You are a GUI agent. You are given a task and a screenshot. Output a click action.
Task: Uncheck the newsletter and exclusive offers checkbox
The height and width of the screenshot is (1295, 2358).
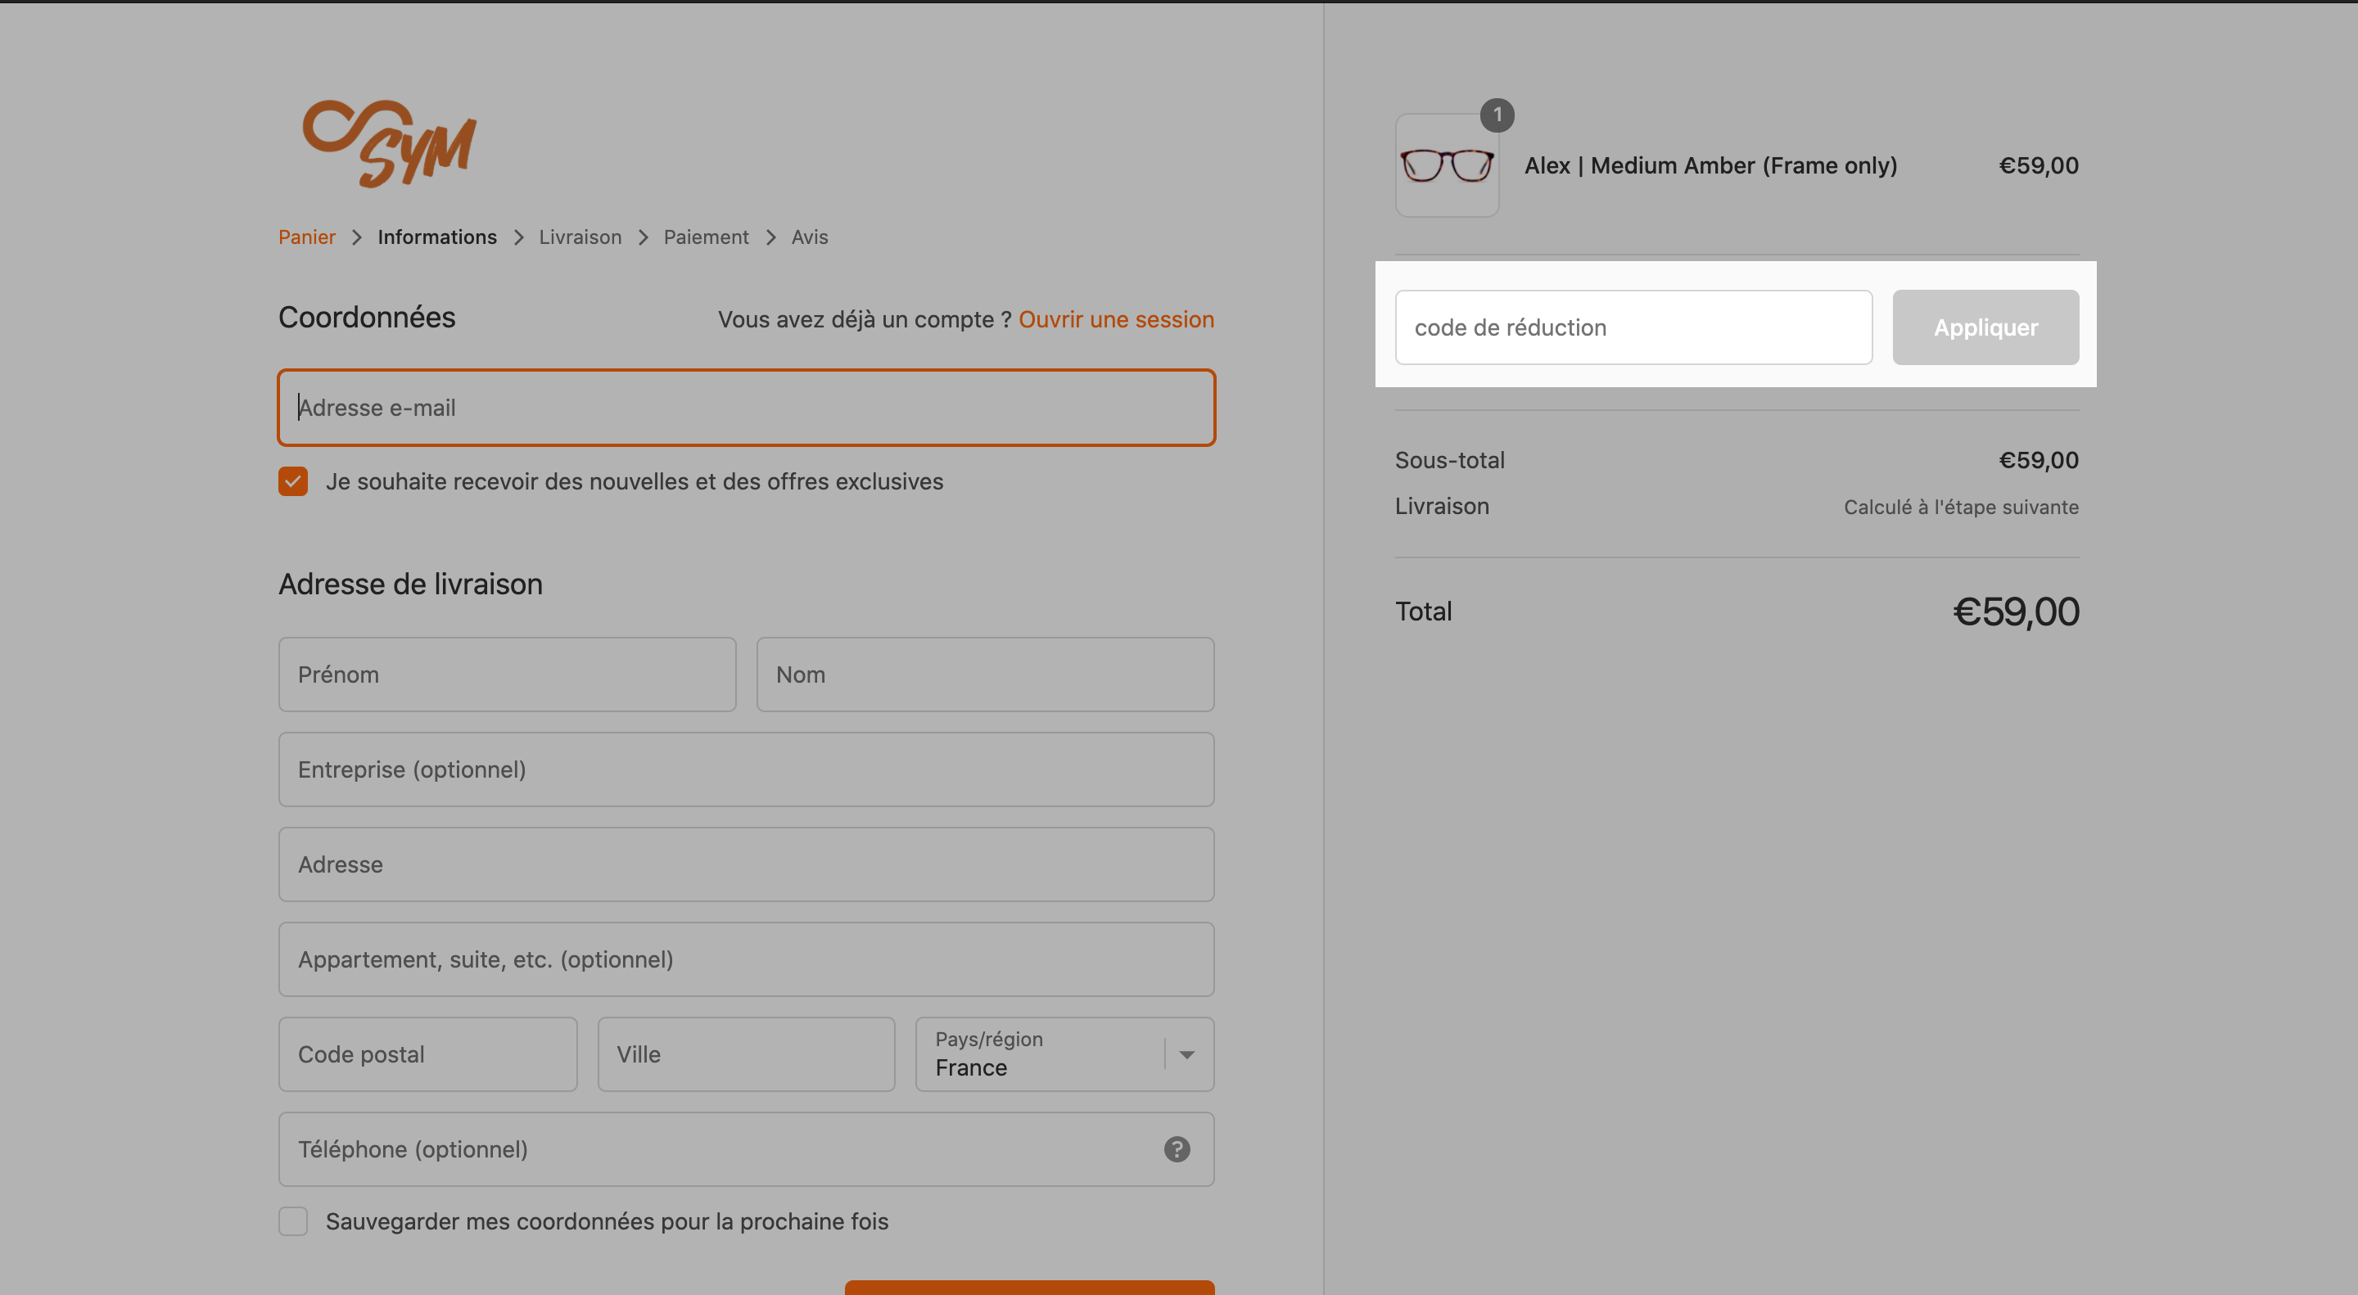point(293,481)
